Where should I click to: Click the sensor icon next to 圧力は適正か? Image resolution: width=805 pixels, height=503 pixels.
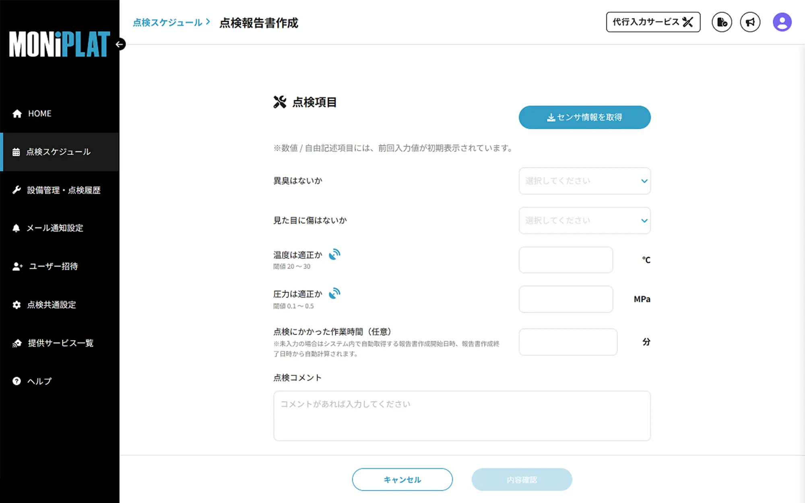coord(335,293)
